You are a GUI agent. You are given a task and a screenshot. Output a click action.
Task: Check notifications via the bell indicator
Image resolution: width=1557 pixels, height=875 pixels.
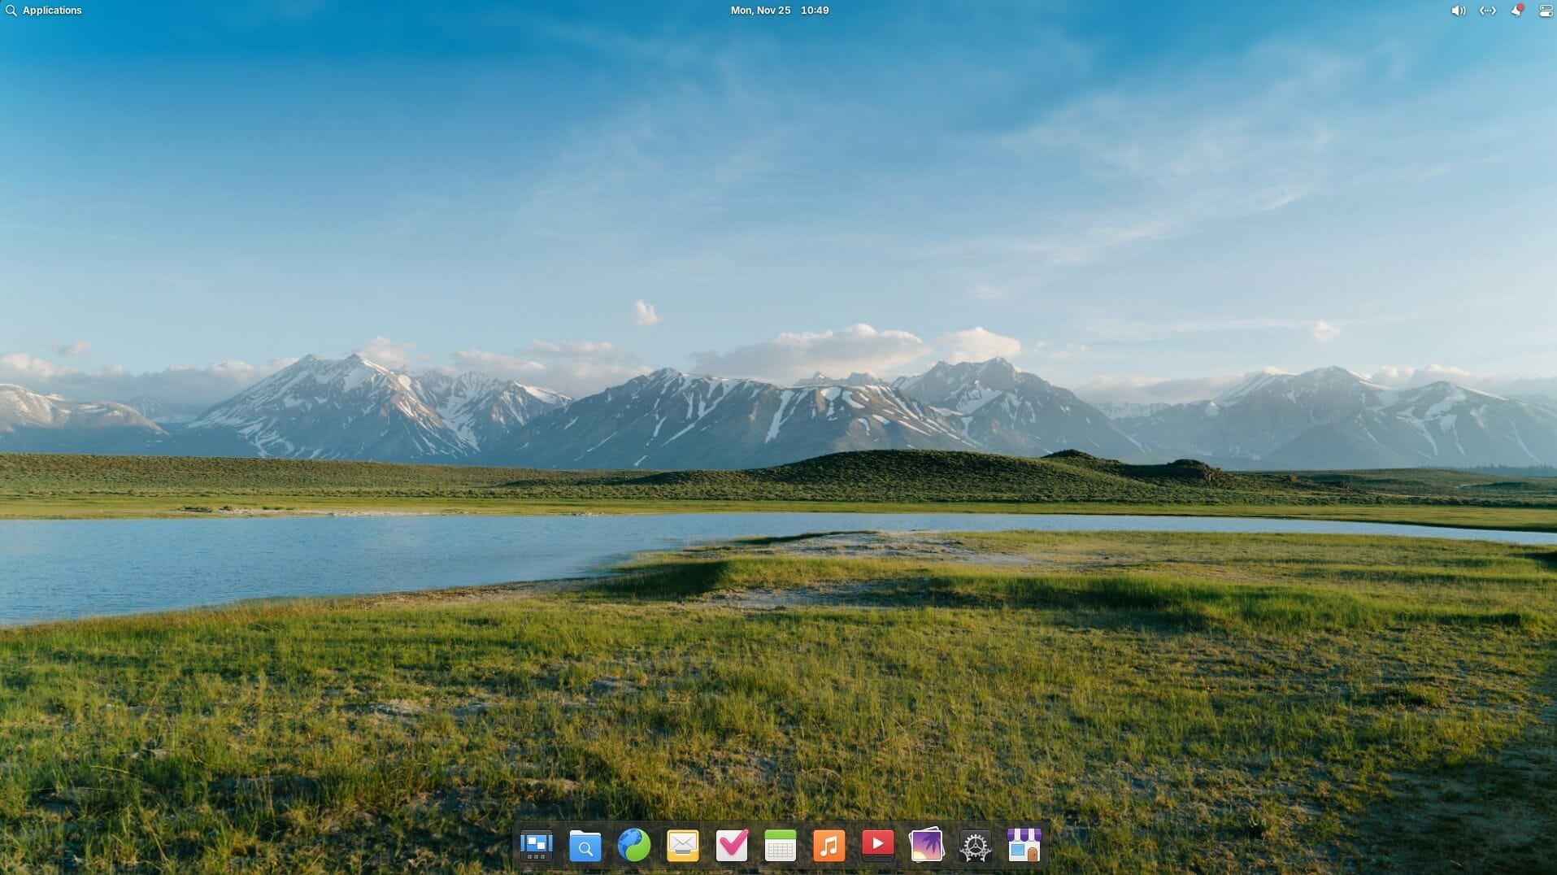coord(1517,11)
